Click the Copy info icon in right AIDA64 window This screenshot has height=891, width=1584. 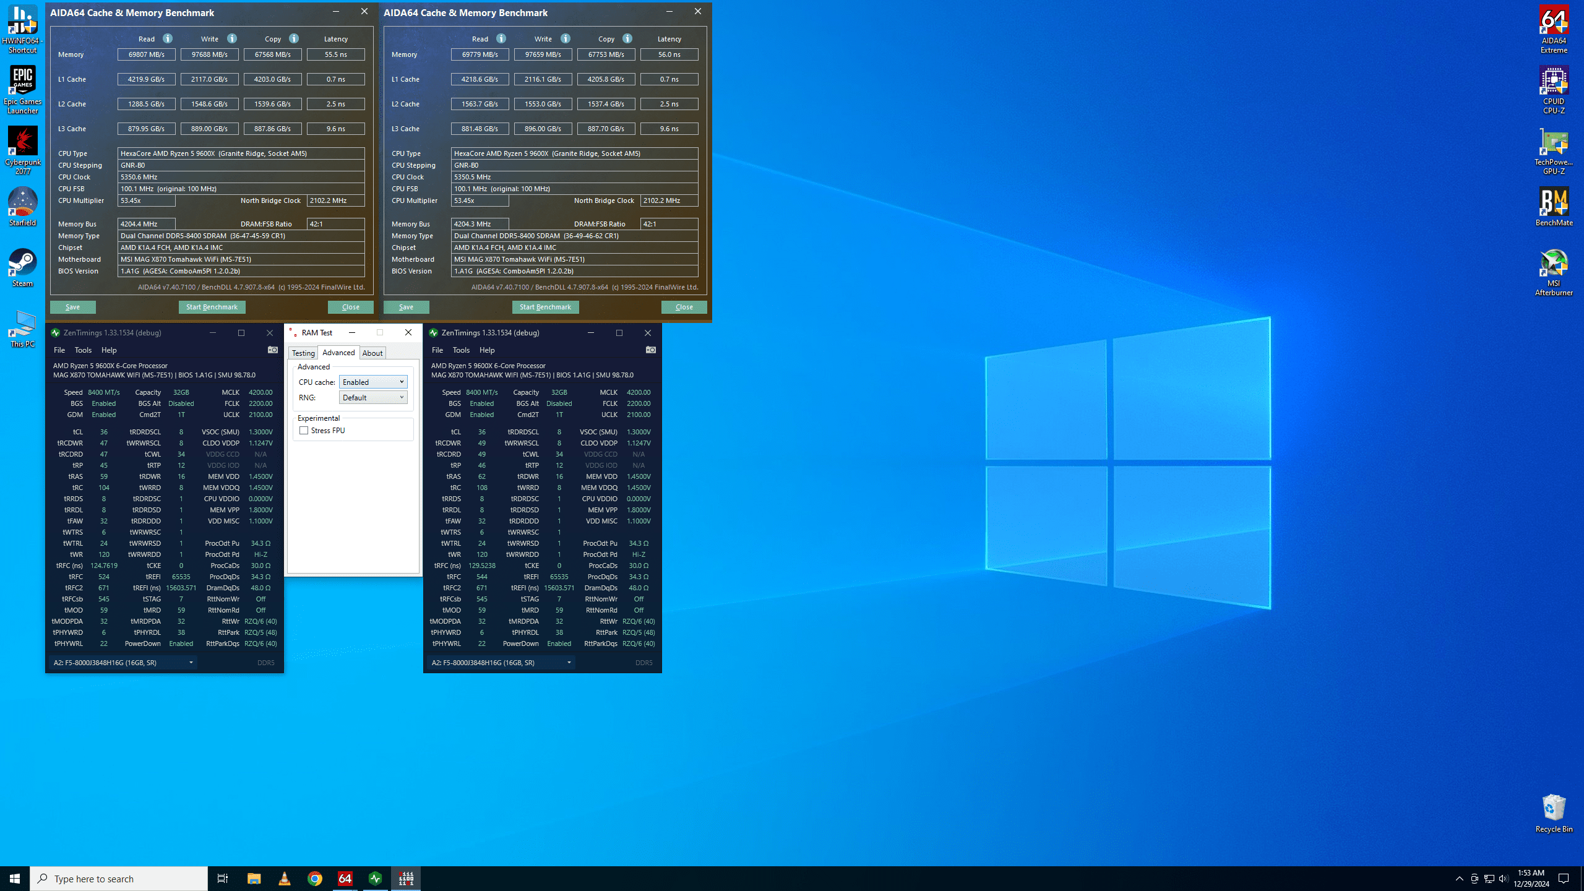[x=627, y=38]
